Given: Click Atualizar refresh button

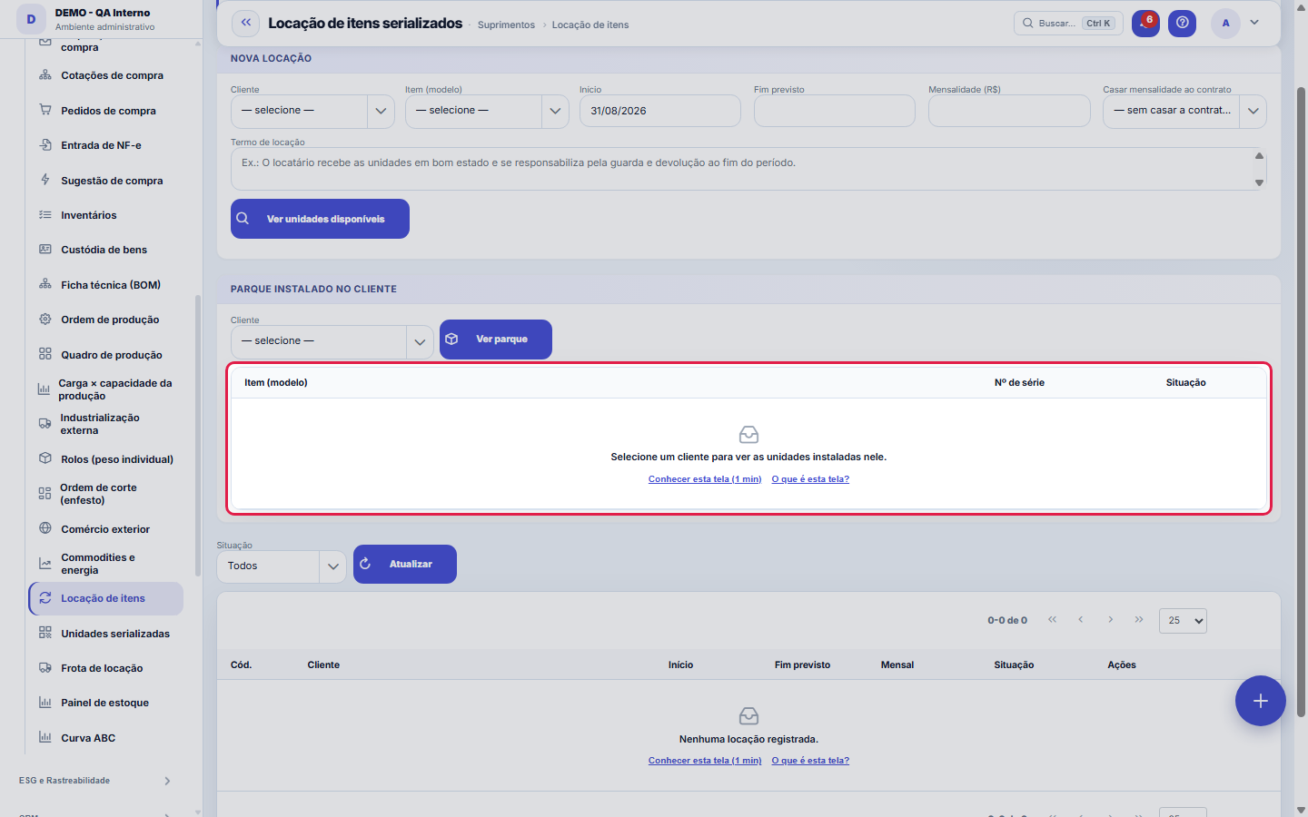Looking at the screenshot, I should [x=405, y=564].
